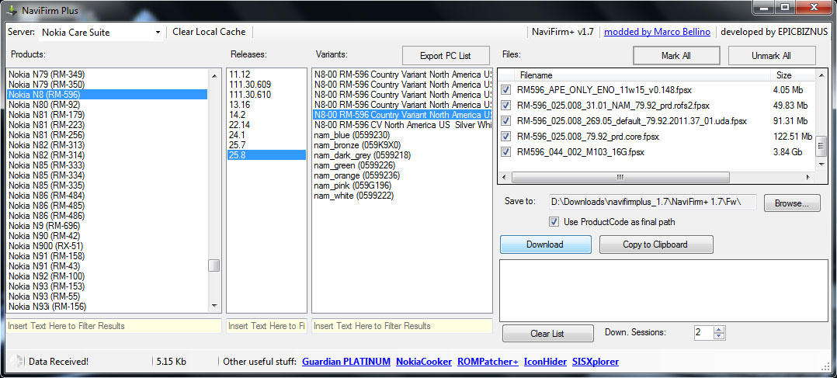
Task: Click the Save to path field
Action: tap(652, 202)
